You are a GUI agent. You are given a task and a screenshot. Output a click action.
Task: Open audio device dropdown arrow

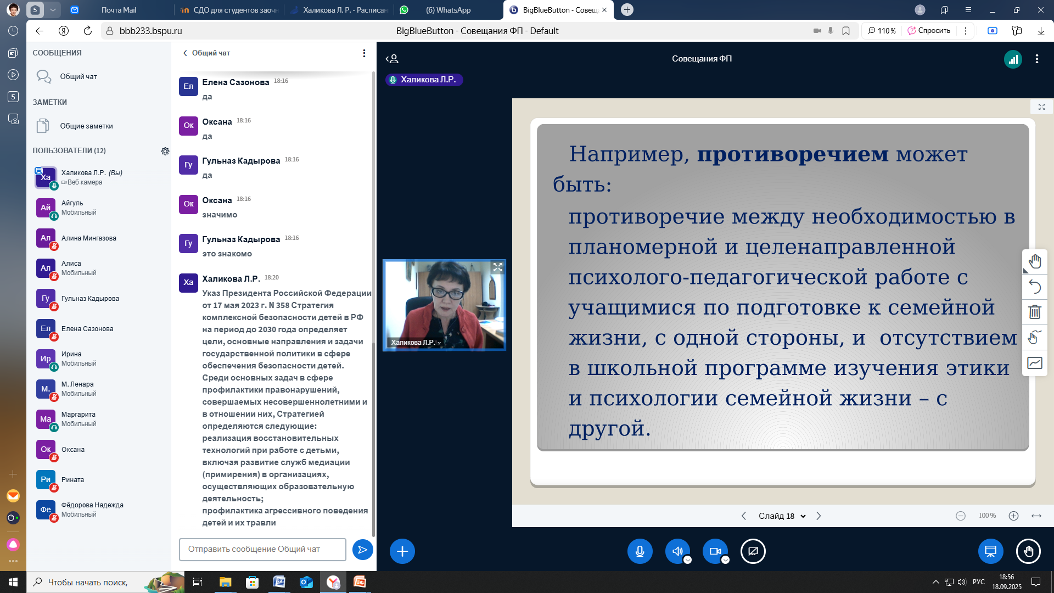pos(687,560)
